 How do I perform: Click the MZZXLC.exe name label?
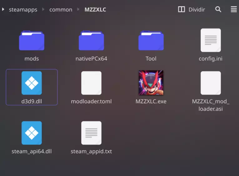(x=151, y=101)
